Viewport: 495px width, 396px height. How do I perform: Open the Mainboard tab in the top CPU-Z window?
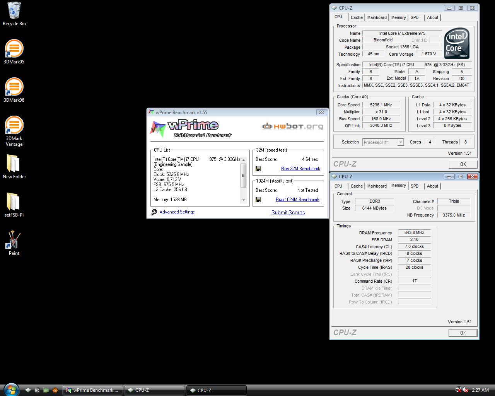[x=377, y=17]
